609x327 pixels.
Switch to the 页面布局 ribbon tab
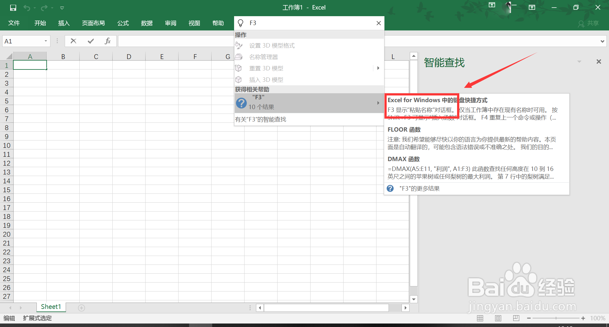93,23
